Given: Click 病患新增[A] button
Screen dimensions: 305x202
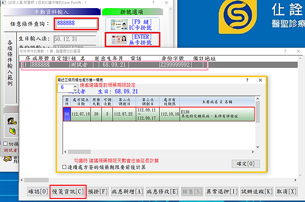Looking at the screenshot, I should coord(127,192).
